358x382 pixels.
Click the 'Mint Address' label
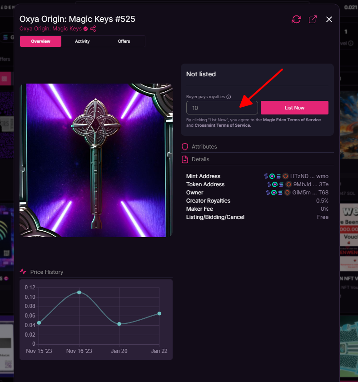[x=203, y=176]
